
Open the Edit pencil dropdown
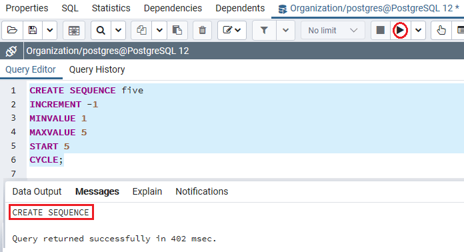tap(232, 30)
